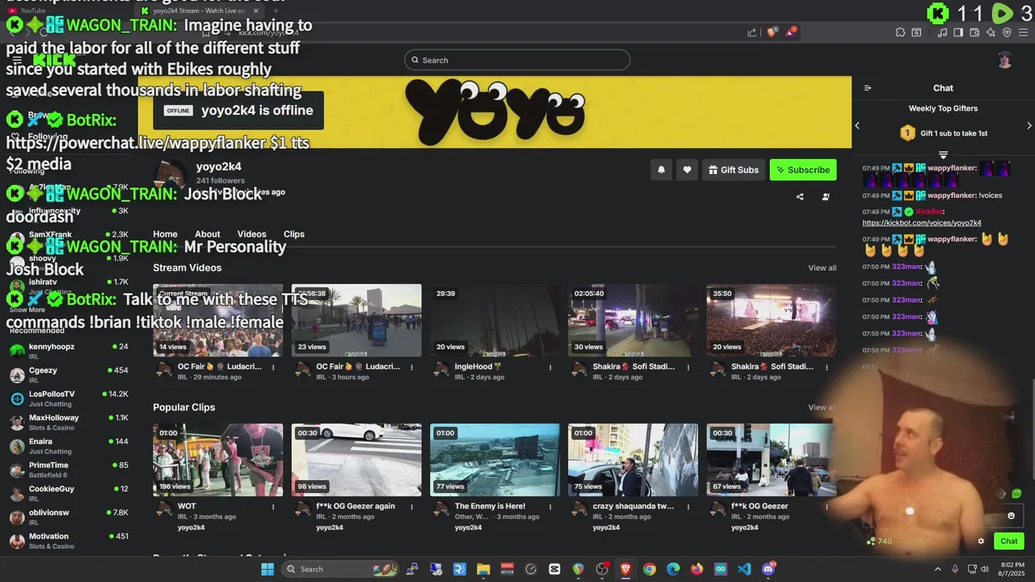
Task: Open the clock and date in taskbar
Action: pos(1012,569)
